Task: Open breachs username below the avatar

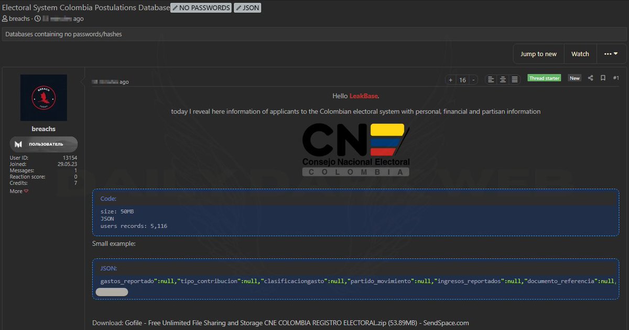Action: [44, 129]
